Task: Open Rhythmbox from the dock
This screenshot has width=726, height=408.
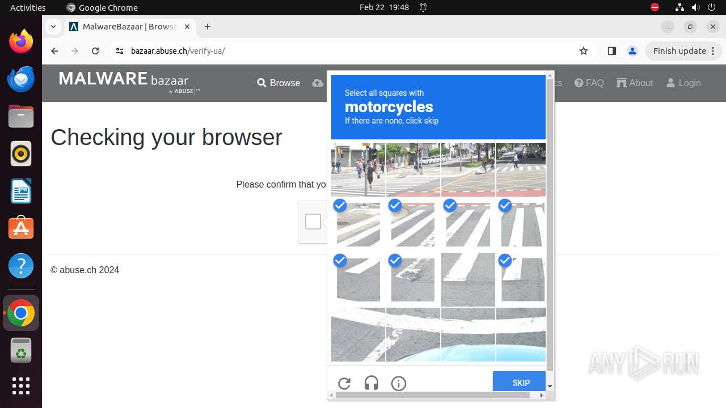Action: pyautogui.click(x=21, y=154)
